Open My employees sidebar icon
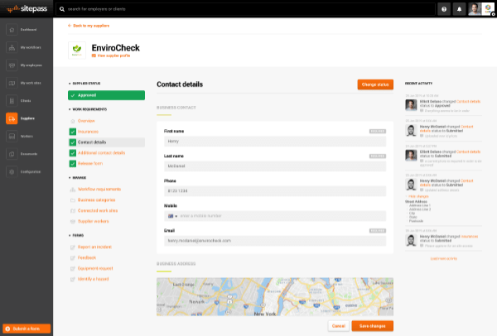 coord(12,65)
